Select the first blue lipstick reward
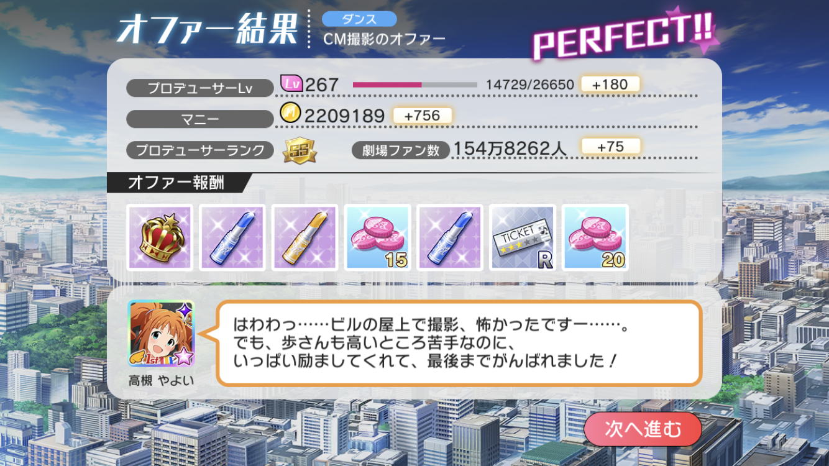 tap(232, 237)
